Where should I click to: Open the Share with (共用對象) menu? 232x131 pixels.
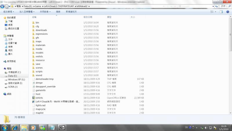point(45,12)
